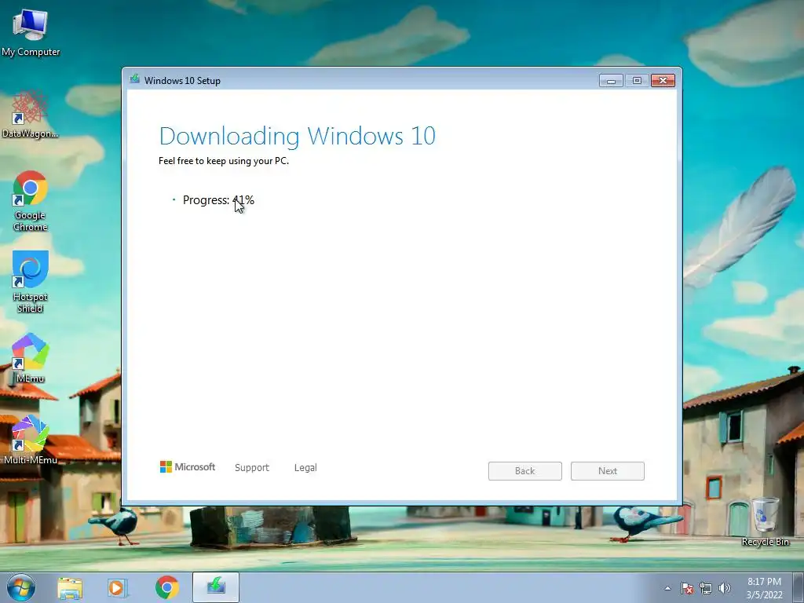
Task: Select the Multi-MEmu desktop shortcut
Action: click(x=31, y=440)
